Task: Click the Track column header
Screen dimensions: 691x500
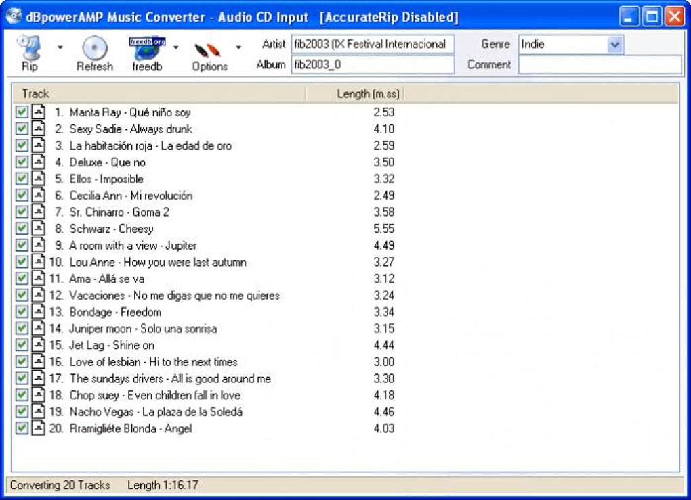Action: pos(159,94)
